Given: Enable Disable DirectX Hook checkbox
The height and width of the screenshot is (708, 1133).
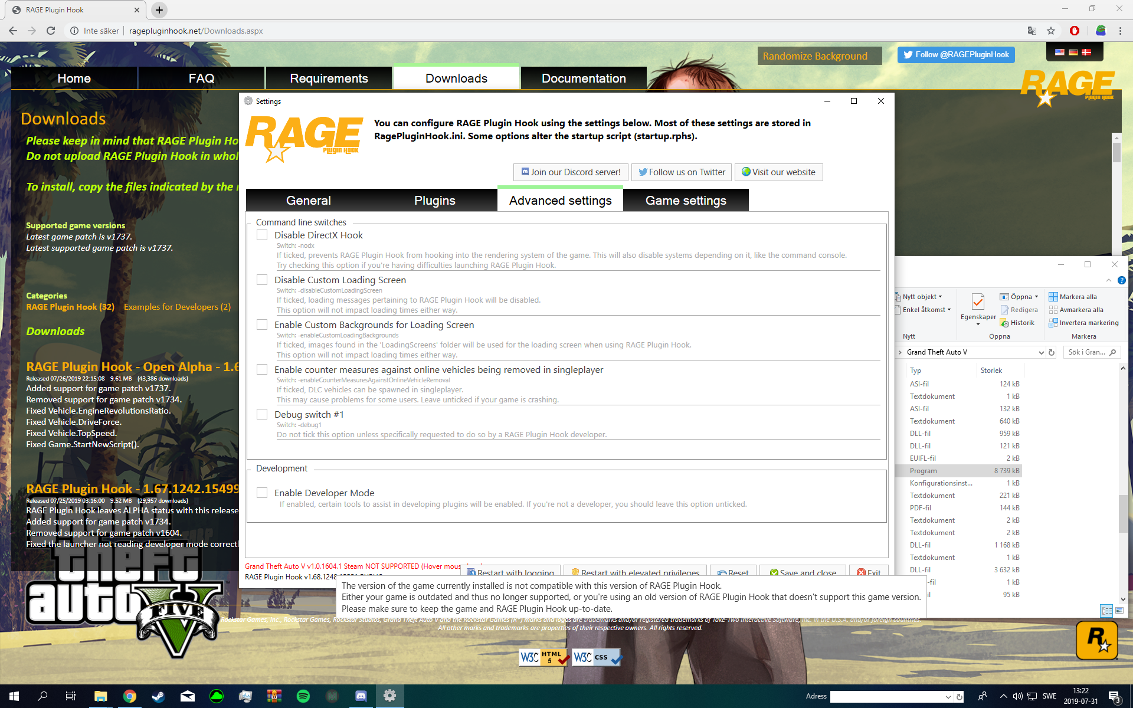Looking at the screenshot, I should tap(262, 235).
